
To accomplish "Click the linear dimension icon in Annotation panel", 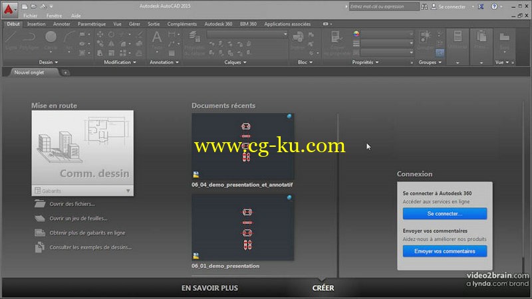I will pos(172,35).
